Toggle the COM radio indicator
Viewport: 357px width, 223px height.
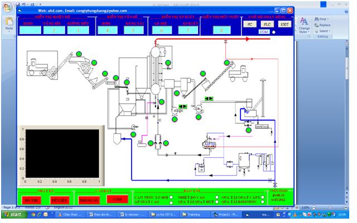(273, 32)
